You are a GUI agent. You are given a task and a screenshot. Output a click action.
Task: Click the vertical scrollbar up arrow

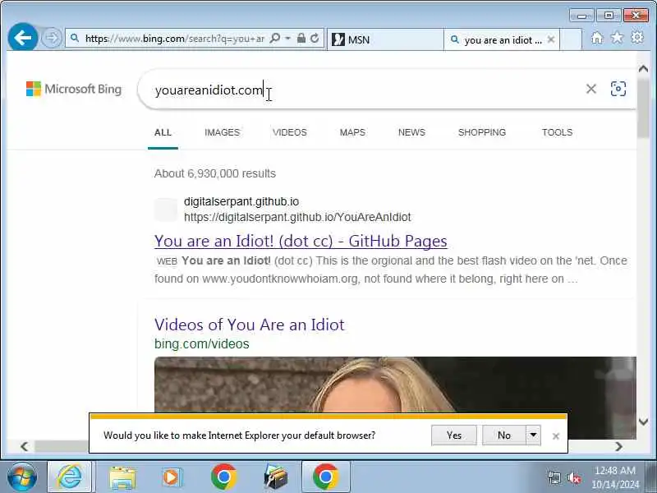click(x=643, y=69)
